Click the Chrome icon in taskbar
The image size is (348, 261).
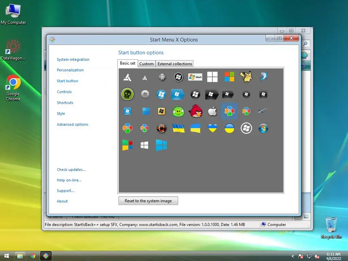point(33,256)
